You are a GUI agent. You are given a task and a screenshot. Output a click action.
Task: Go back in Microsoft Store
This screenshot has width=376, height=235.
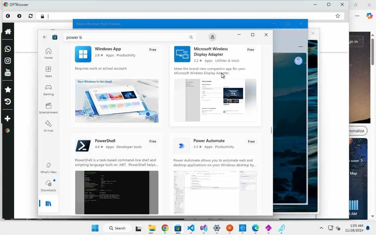[45, 37]
